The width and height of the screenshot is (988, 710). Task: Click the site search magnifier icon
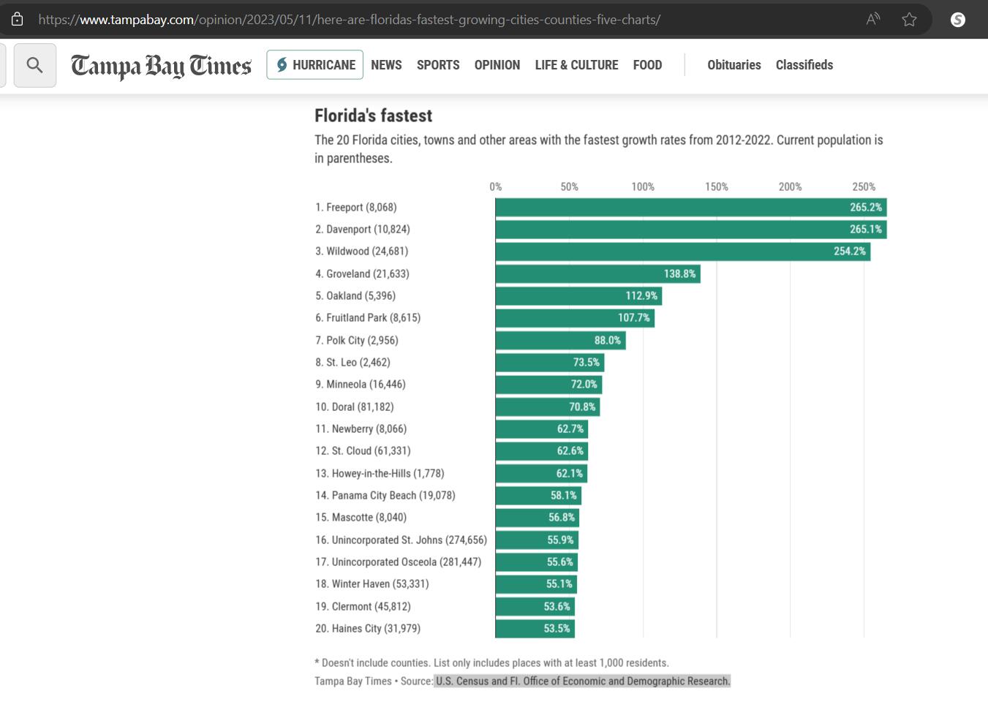pos(34,65)
